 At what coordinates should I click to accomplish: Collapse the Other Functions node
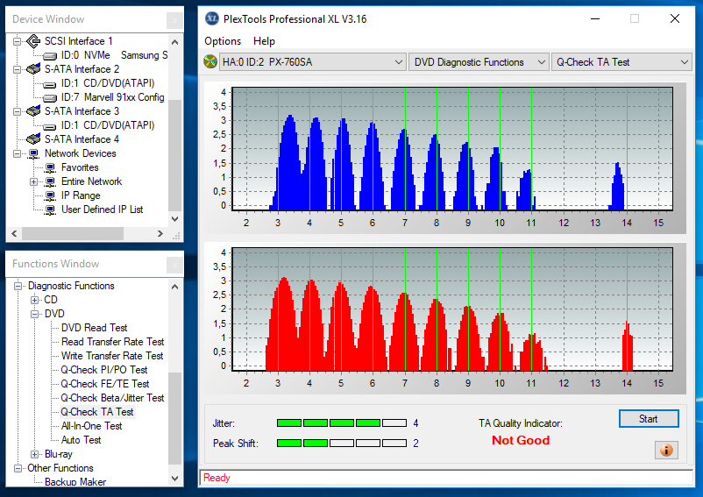click(18, 468)
